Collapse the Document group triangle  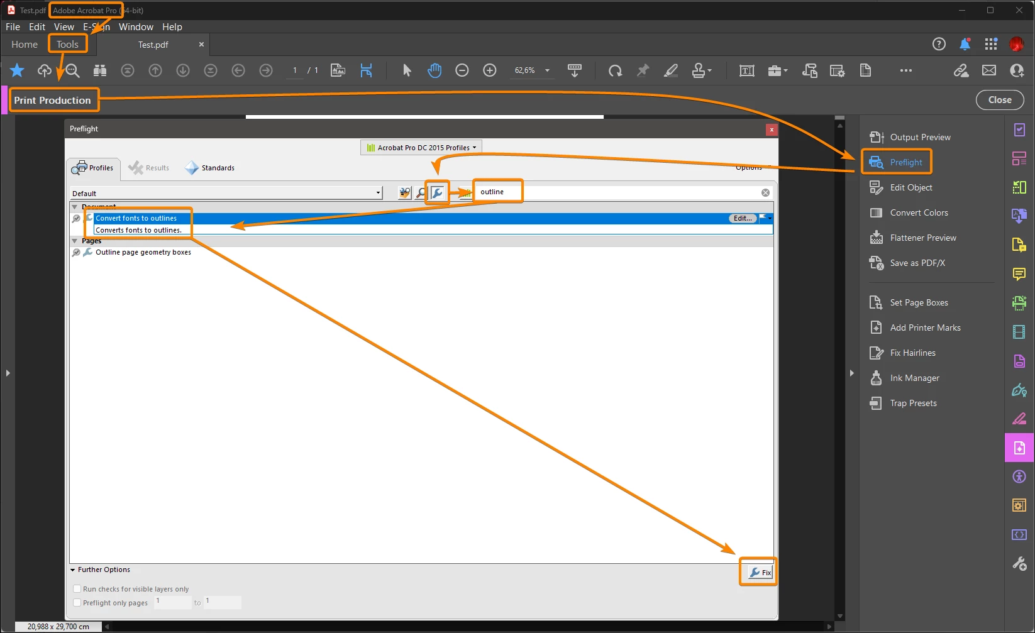pos(75,207)
